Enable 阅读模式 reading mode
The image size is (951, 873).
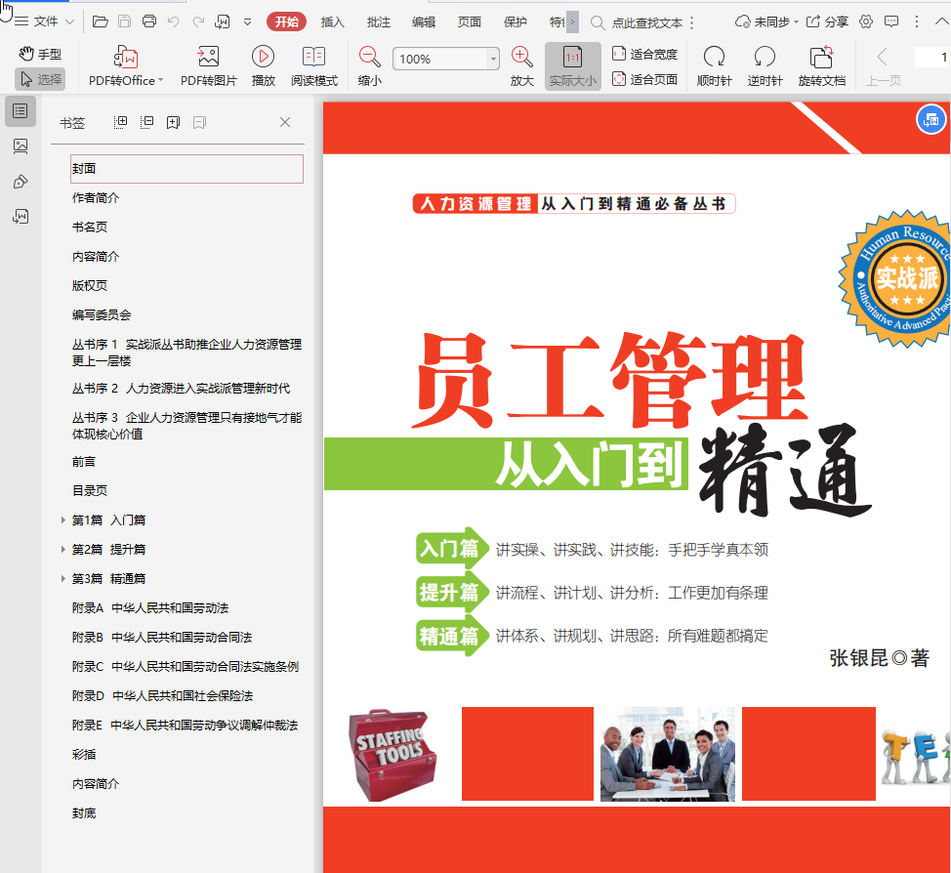coord(313,66)
